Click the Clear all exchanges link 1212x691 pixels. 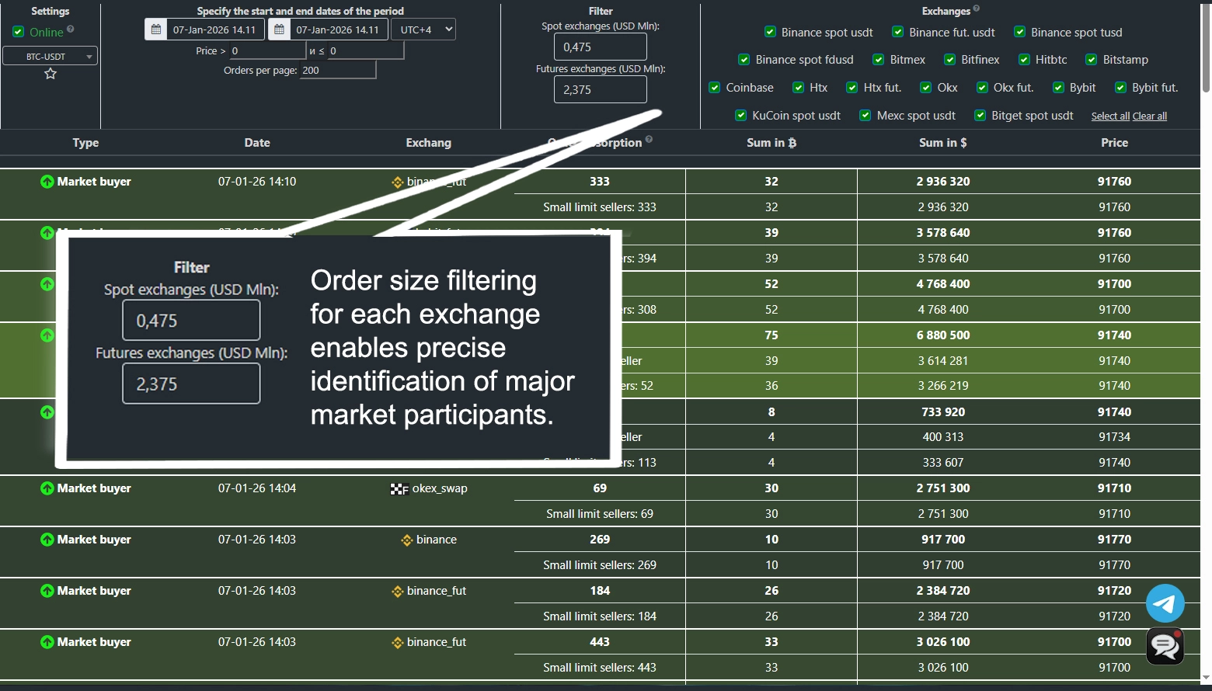(1150, 116)
